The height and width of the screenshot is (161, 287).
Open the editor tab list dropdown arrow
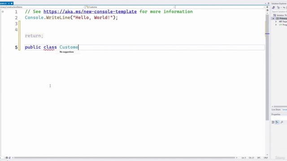click(x=265, y=4)
